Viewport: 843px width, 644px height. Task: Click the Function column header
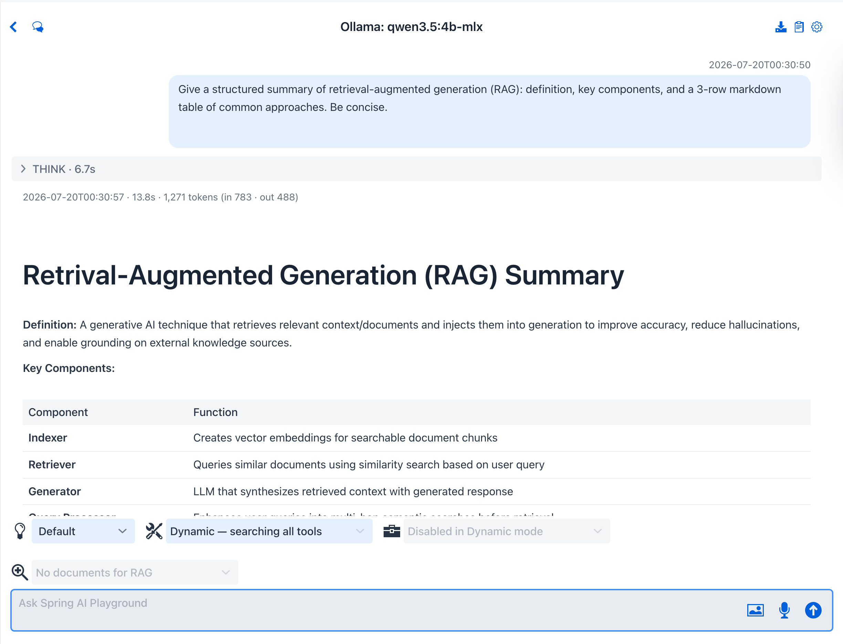(x=215, y=412)
